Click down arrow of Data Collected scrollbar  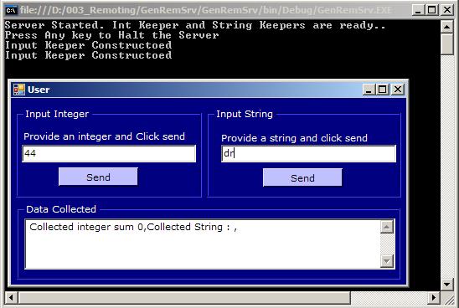[387, 261]
